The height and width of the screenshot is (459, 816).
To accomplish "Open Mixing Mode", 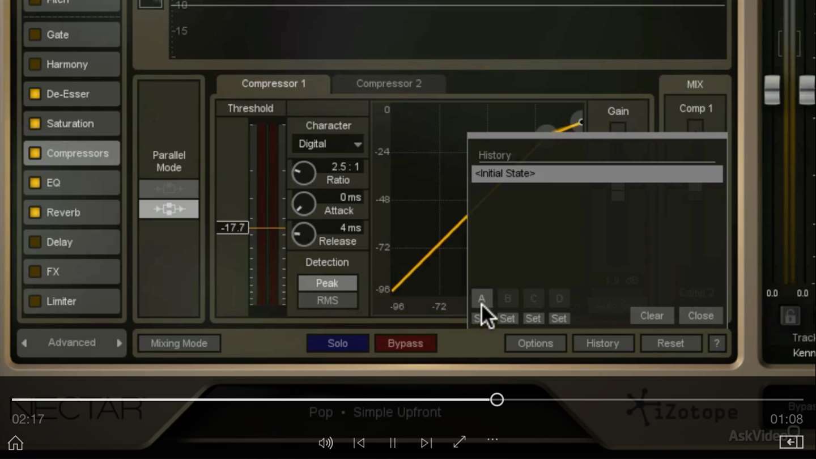I will pyautogui.click(x=179, y=343).
